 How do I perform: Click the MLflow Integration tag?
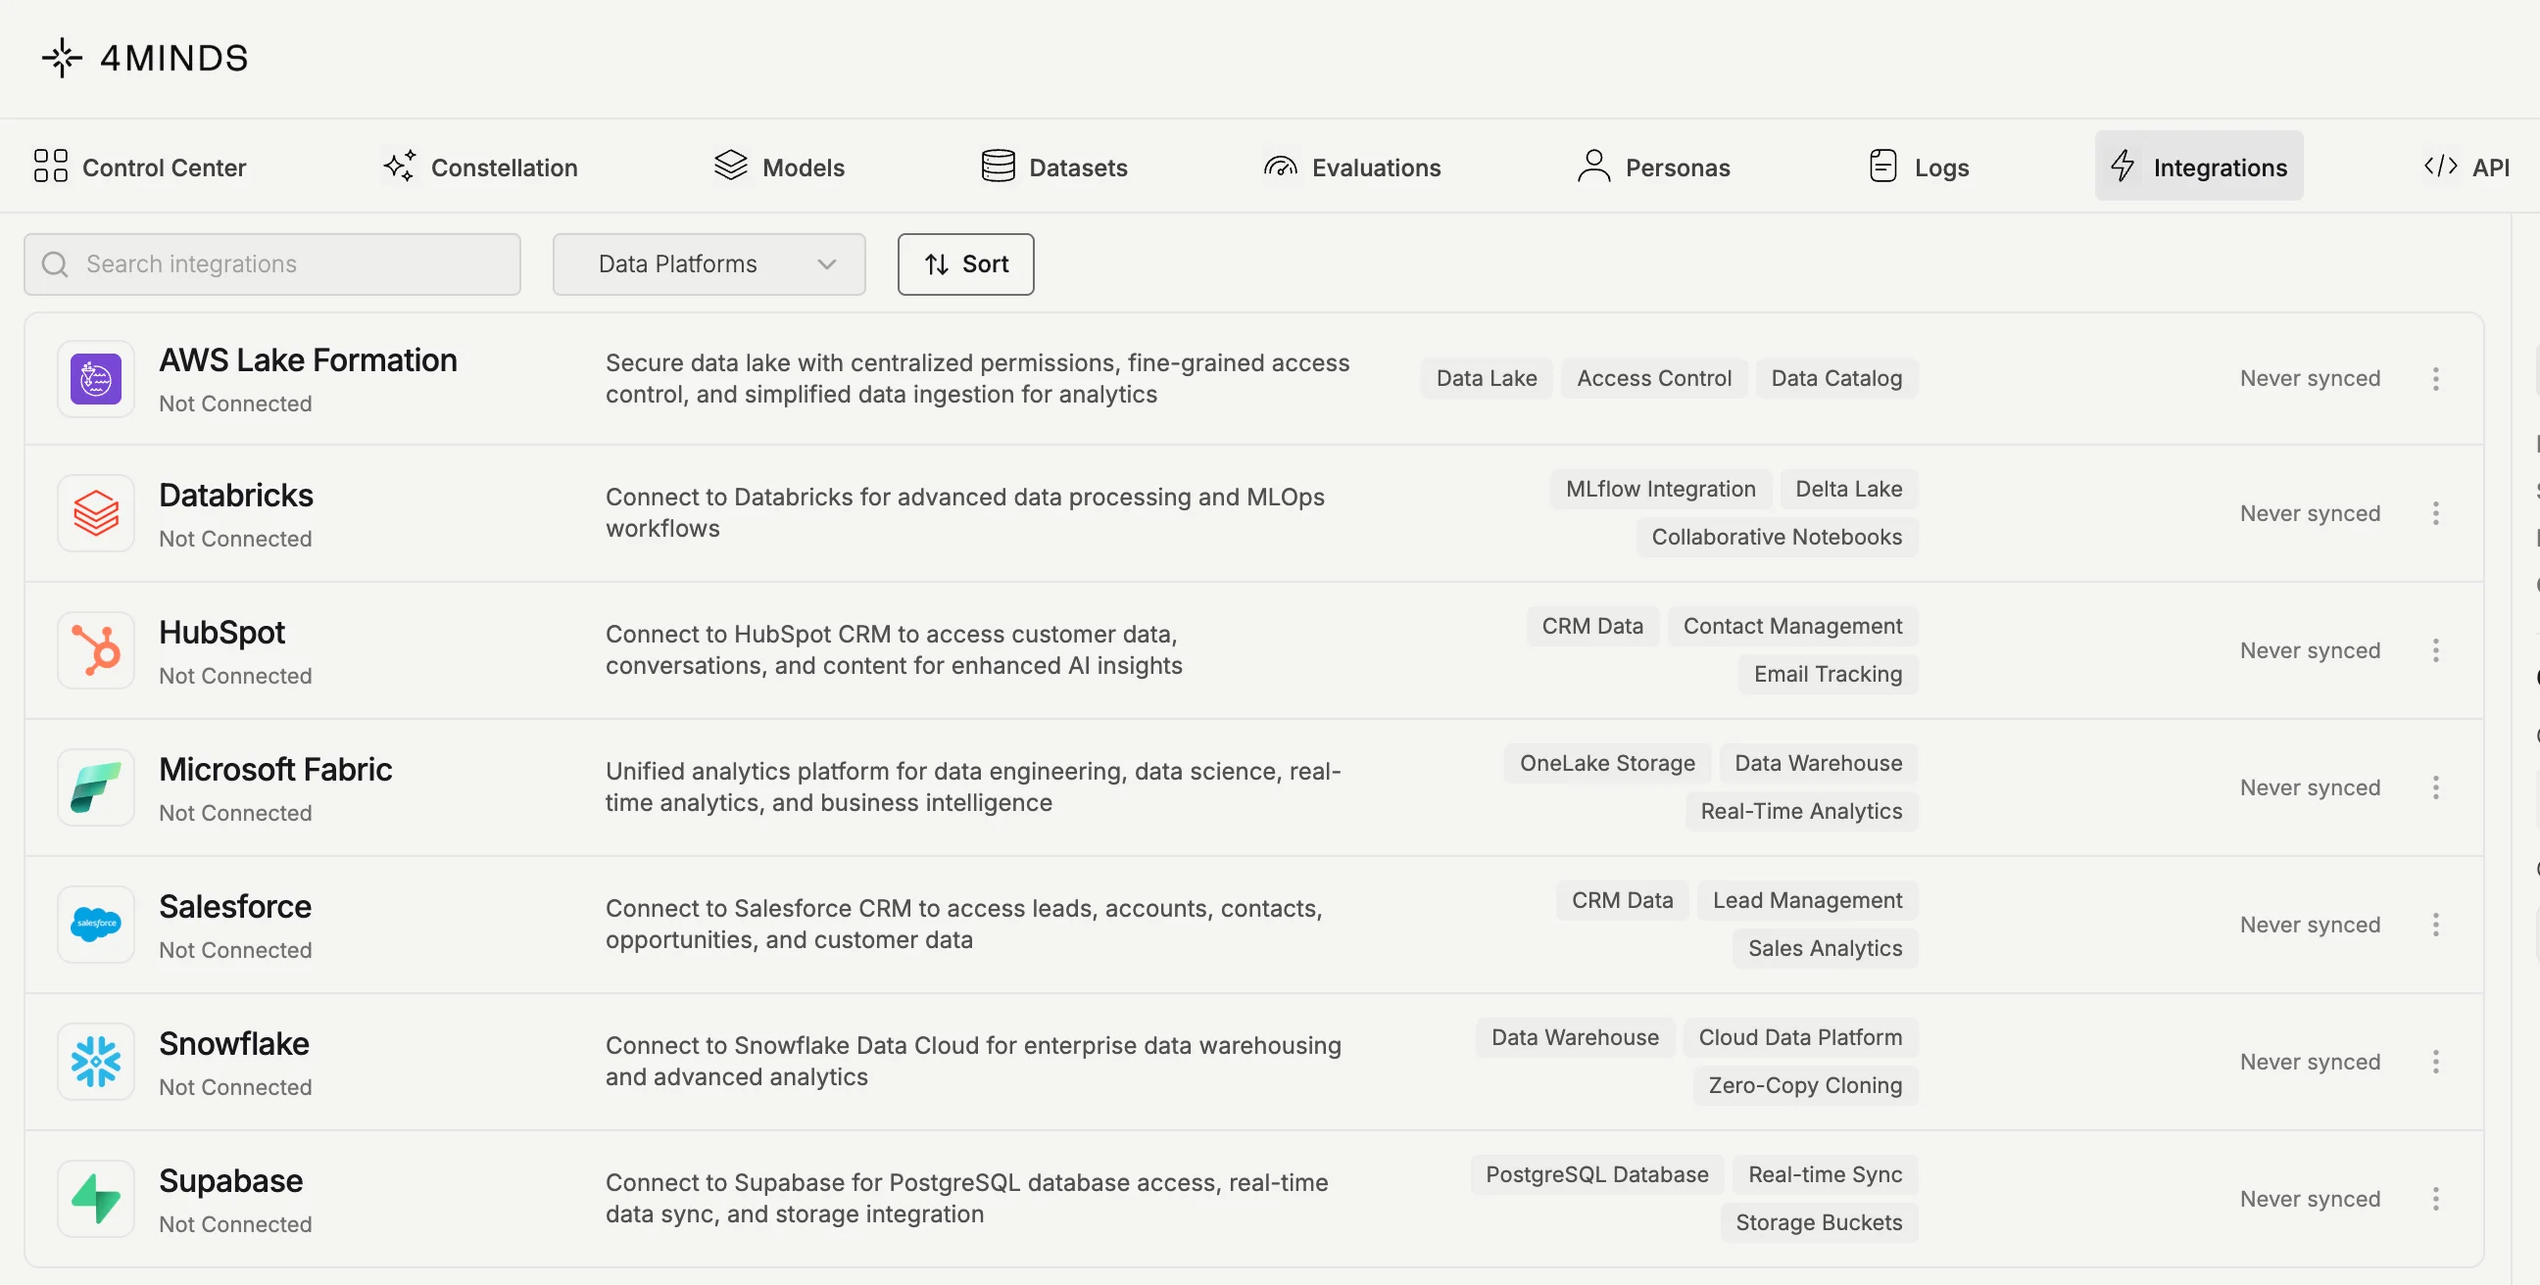(x=1660, y=489)
